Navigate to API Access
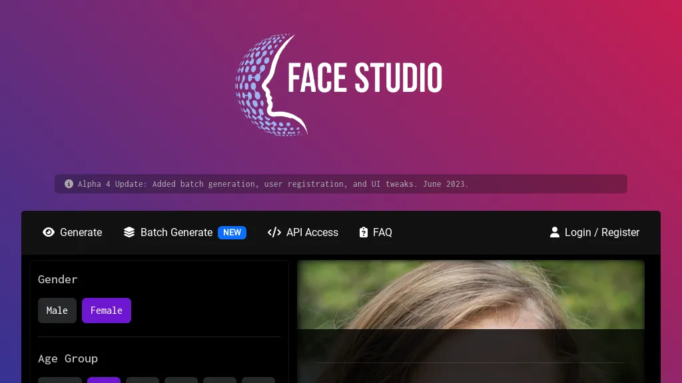682x383 pixels. point(312,232)
